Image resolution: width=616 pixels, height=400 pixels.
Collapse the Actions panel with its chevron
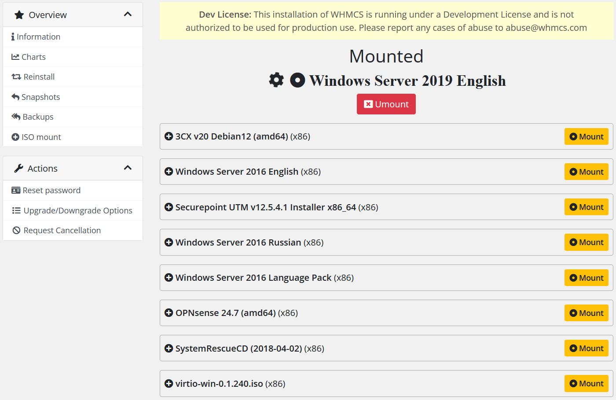pyautogui.click(x=128, y=168)
